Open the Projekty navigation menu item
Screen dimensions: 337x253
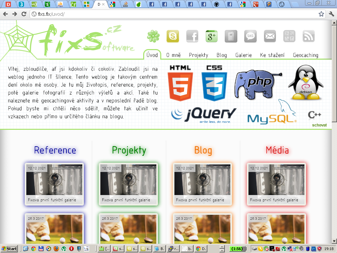[x=198, y=55]
